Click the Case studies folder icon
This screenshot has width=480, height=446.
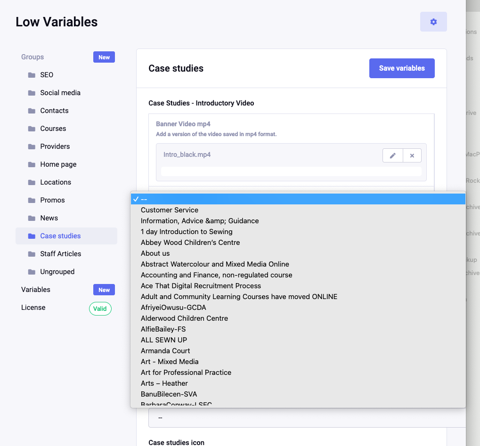click(32, 236)
